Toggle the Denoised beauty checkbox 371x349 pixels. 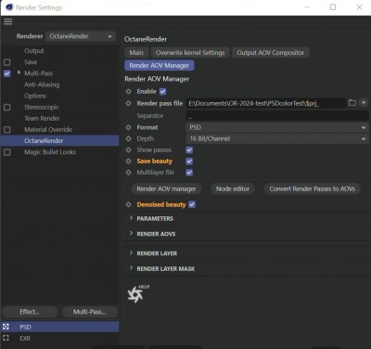click(x=192, y=204)
